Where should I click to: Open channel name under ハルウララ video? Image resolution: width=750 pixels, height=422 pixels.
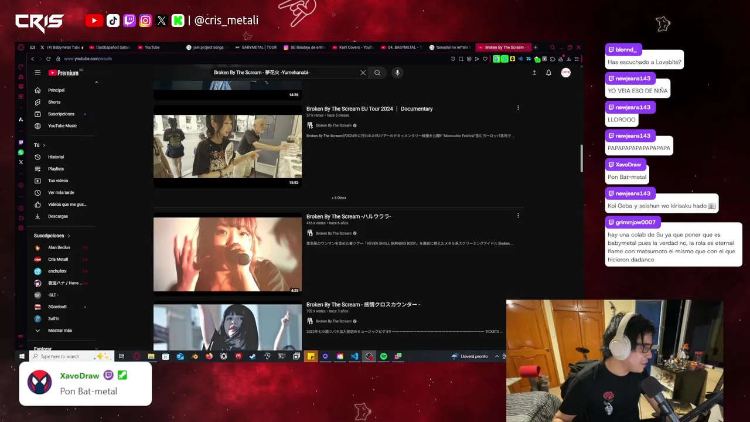click(x=333, y=233)
